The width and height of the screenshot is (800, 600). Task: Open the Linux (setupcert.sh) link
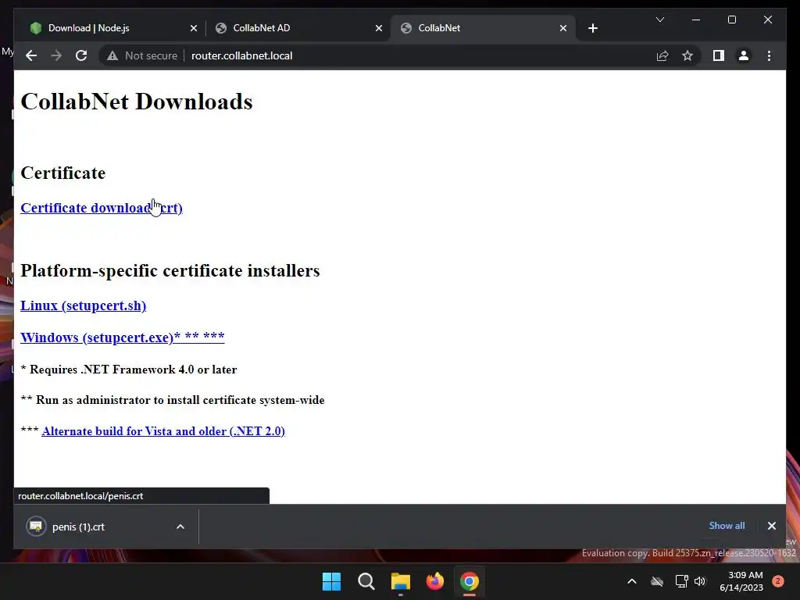83,305
